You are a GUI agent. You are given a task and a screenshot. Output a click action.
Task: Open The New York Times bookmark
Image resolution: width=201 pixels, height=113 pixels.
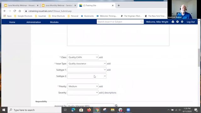coord(155,16)
